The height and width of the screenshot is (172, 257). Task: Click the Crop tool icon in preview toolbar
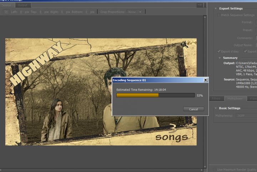pos(6,12)
